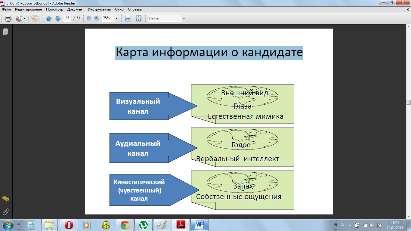The width and height of the screenshot is (411, 231).
Task: Go to the next page arrow
Action: click(x=57, y=18)
